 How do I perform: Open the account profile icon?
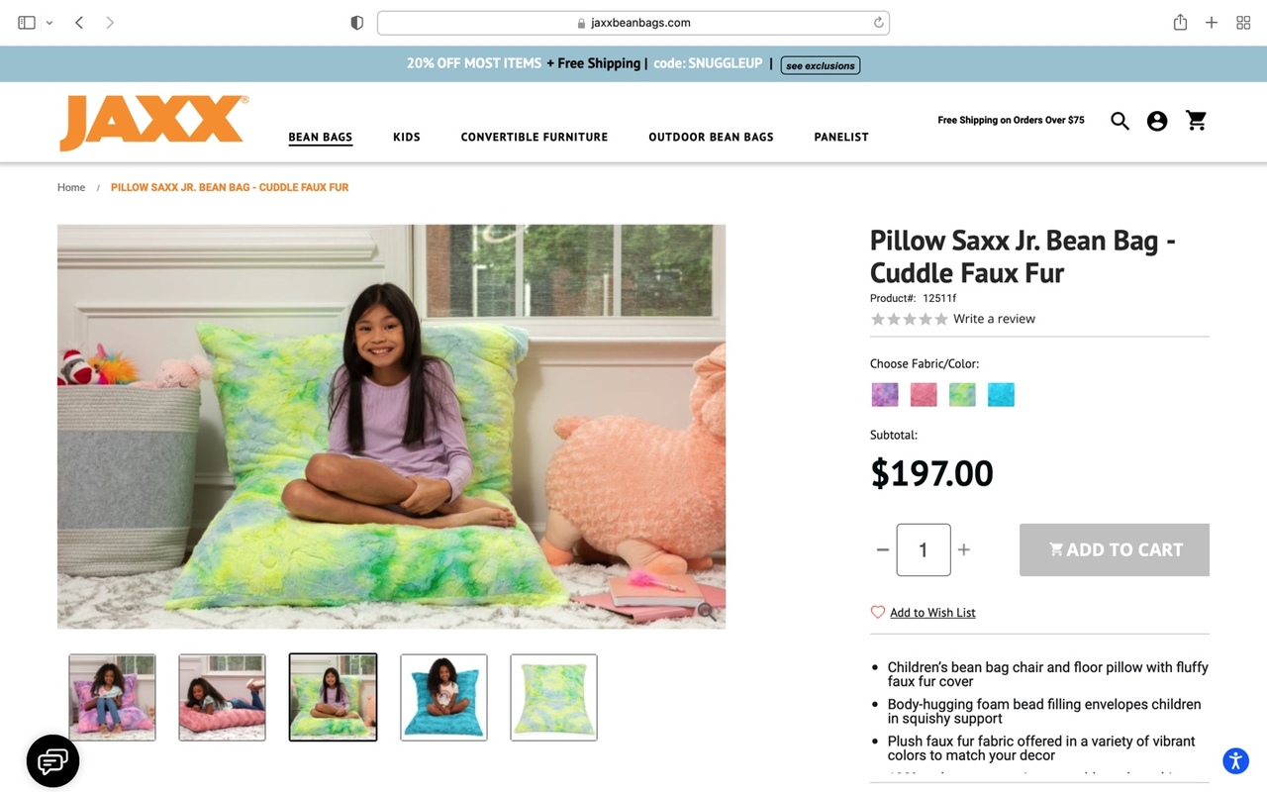pyautogui.click(x=1157, y=121)
